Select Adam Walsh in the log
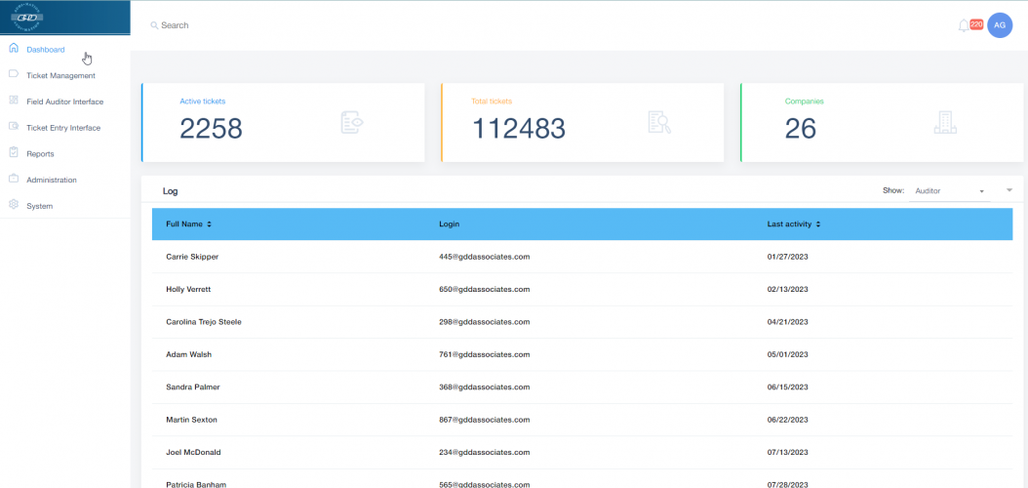This screenshot has width=1028, height=488. click(189, 355)
